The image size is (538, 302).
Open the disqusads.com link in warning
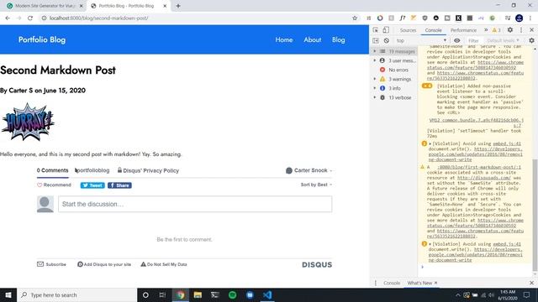(x=484, y=178)
